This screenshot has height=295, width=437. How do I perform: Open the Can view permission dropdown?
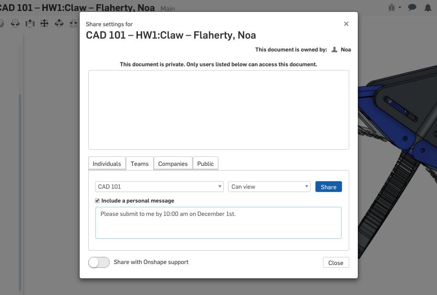click(x=269, y=187)
